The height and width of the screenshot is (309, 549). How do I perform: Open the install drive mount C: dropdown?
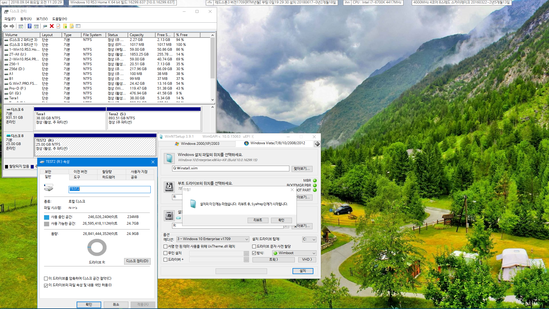tap(309, 239)
